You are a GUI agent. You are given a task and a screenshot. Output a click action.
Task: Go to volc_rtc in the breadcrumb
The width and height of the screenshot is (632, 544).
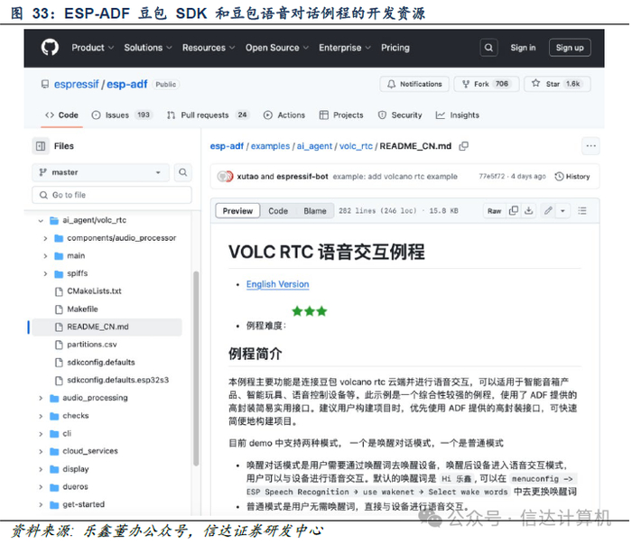[x=356, y=146]
